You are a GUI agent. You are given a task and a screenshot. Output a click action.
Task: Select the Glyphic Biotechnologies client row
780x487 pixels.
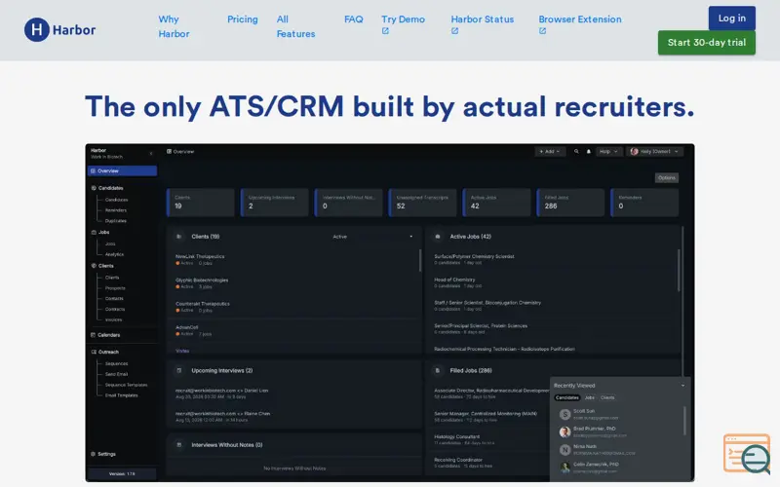pyautogui.click(x=296, y=283)
